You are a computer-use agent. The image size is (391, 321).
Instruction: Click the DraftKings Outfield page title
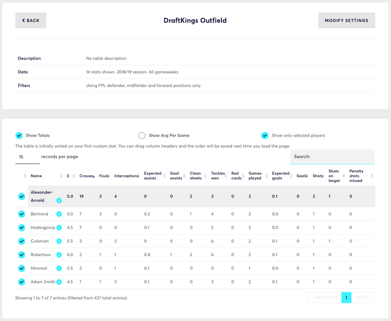tap(195, 21)
